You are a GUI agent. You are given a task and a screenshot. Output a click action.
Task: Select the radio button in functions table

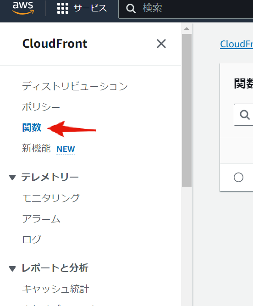pyautogui.click(x=239, y=178)
